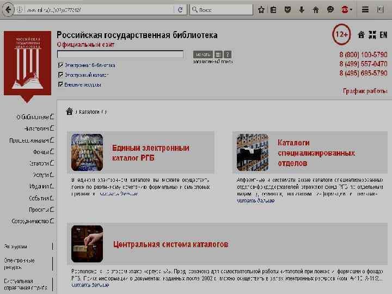Open the browser hamburger menu
Viewport: 392px width, 294px height.
coord(365,10)
